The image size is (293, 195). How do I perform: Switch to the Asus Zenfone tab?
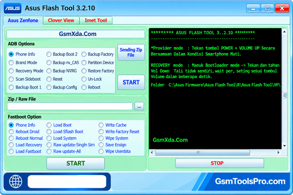(23, 20)
